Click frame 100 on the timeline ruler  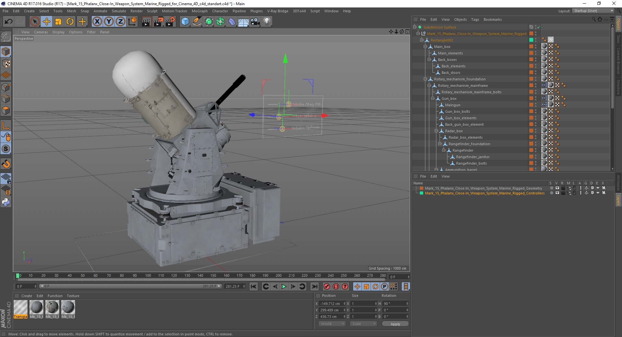(x=148, y=276)
